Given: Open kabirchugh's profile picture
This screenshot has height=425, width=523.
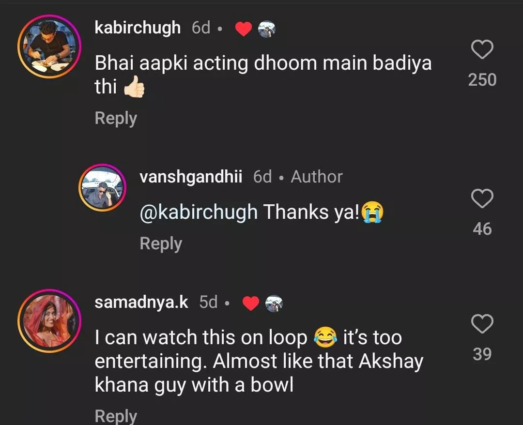Looking at the screenshot, I should 49,46.
